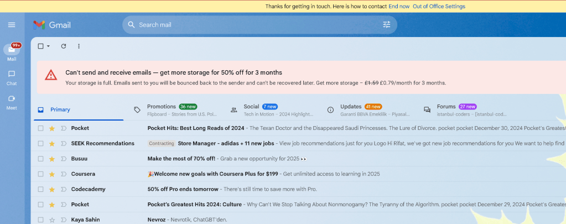Click inside the Search mail field
Screen dimensions: 566x224
click(259, 25)
